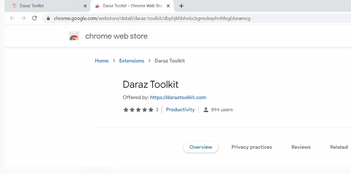Click the browser forward arrow
The image size is (351, 174).
coord(23,18)
